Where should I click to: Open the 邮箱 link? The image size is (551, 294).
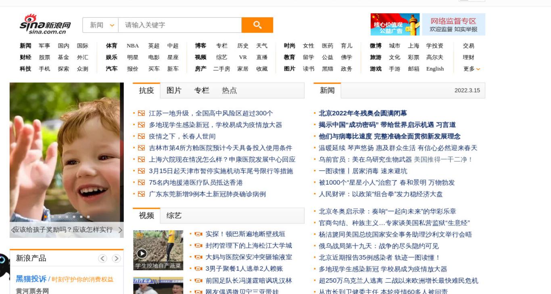click(x=413, y=69)
